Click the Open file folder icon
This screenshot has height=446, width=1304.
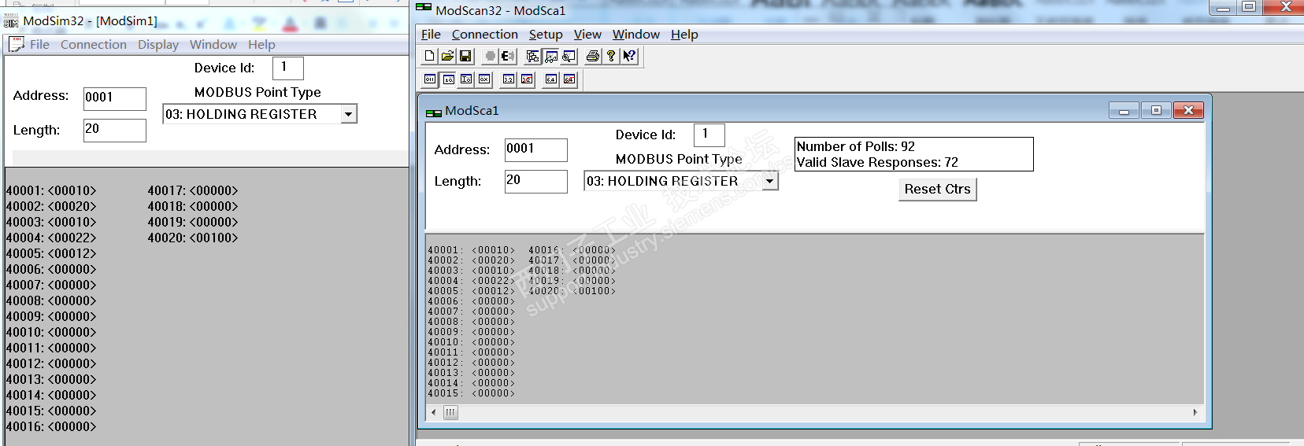click(447, 56)
